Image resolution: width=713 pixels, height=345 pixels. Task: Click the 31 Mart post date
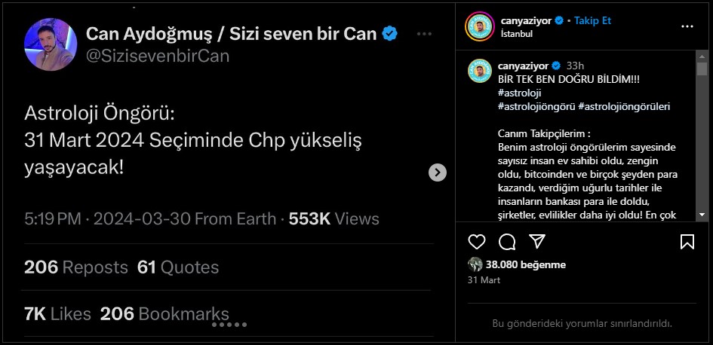coord(484,279)
